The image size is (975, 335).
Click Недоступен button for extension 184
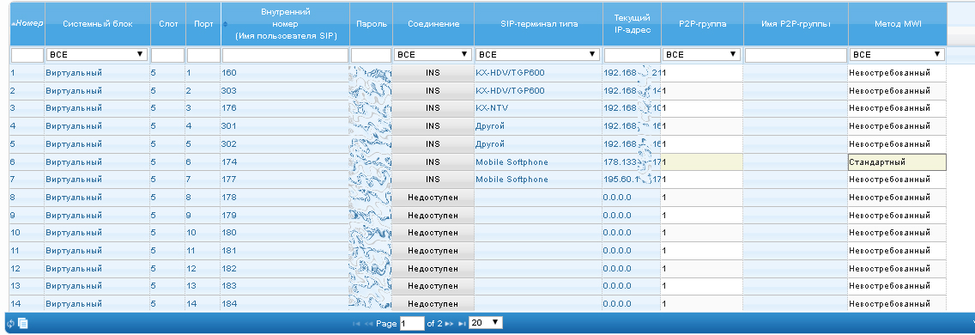click(x=433, y=304)
